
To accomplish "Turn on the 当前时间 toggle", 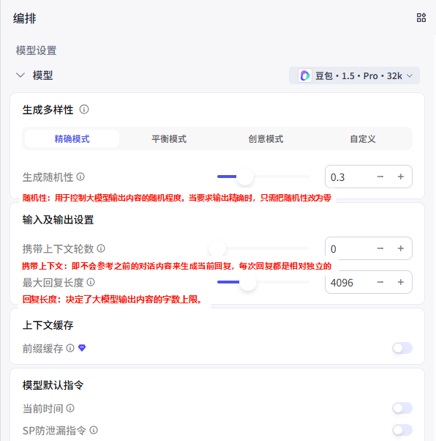I will 402,408.
